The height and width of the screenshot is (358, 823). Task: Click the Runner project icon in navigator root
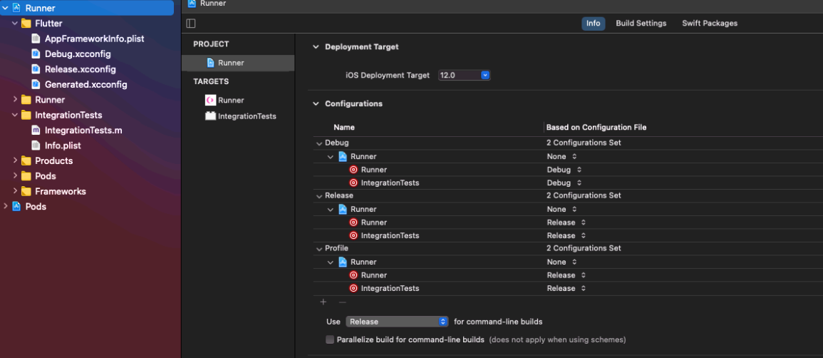(16, 9)
